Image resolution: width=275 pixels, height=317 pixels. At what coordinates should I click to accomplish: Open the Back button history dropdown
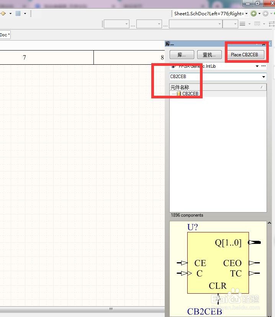(x=259, y=14)
